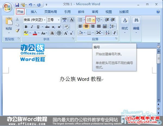Image resolution: width=163 pixels, height=126 pixels.
Task: Switch to the 视图 tab
Action: click(109, 12)
